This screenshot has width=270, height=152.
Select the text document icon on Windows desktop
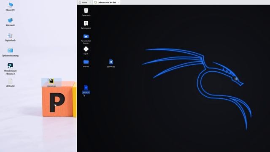coord(10,83)
